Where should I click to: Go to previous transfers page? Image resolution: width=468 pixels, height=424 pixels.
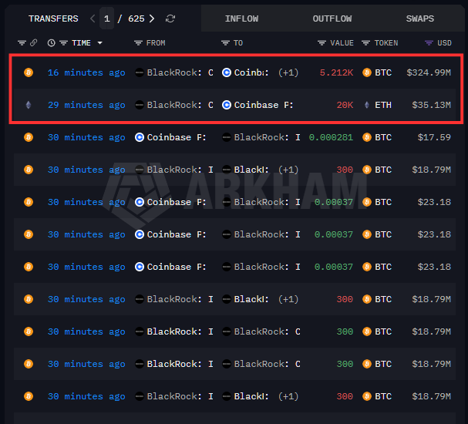tap(93, 19)
